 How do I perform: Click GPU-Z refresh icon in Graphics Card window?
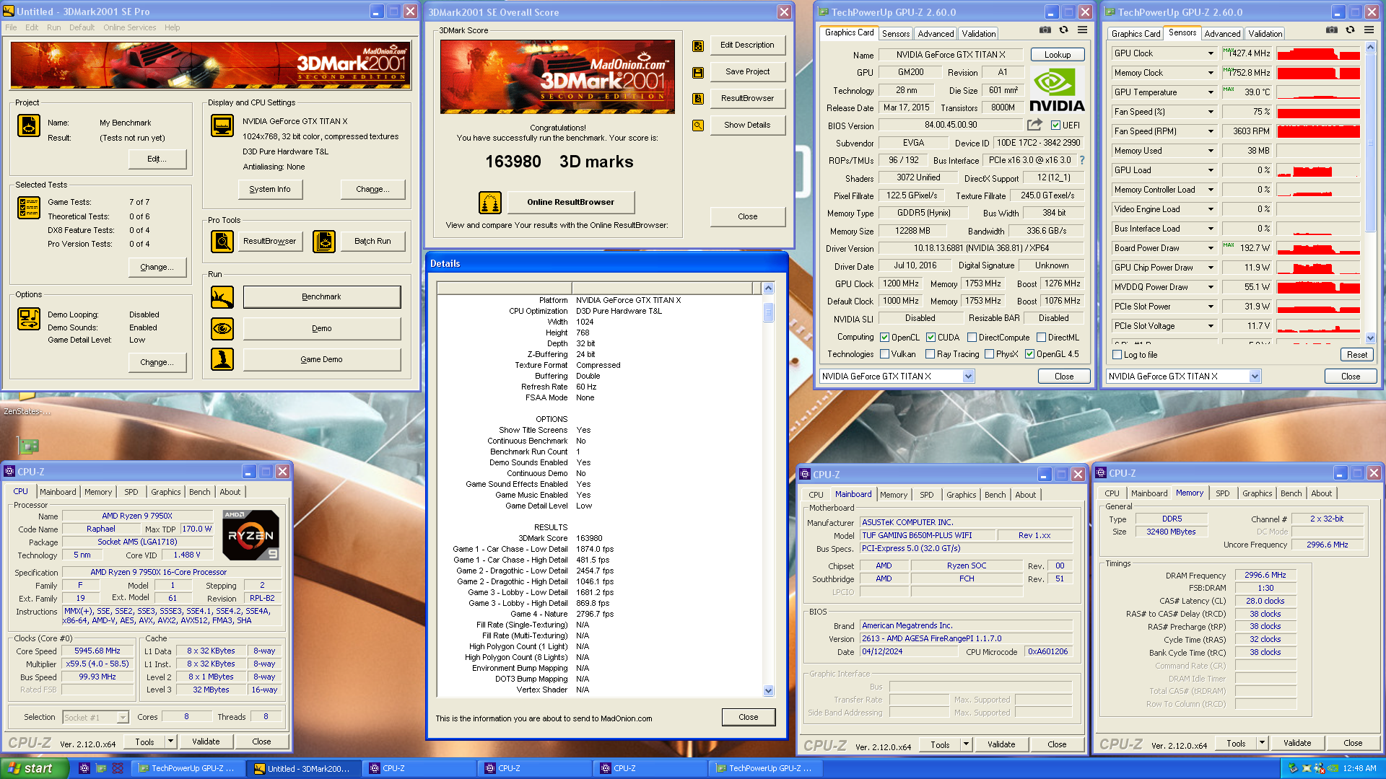coord(1063,30)
